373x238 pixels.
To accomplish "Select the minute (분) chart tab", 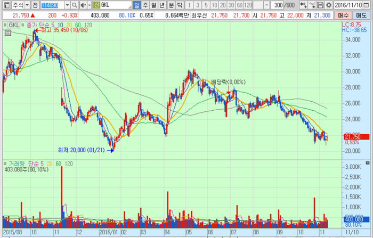I will tap(172, 5).
